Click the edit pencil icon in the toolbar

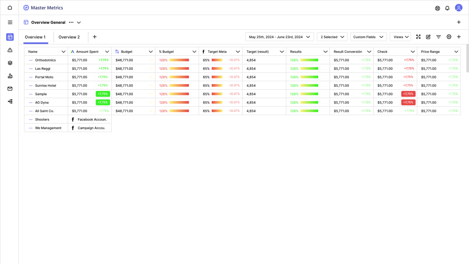428,36
